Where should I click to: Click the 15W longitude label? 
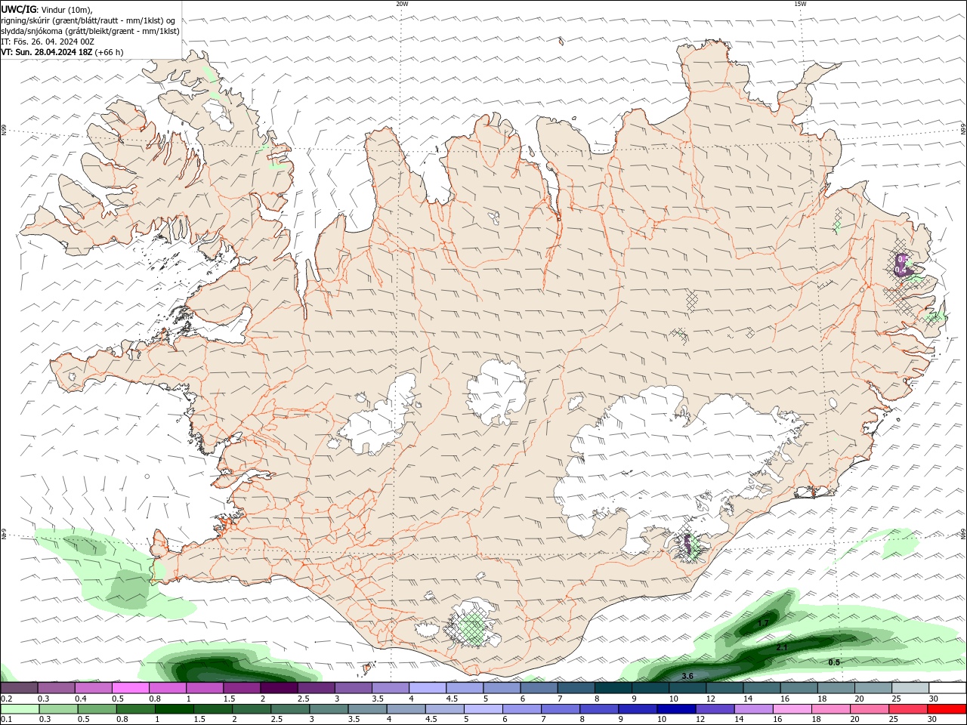(x=800, y=4)
